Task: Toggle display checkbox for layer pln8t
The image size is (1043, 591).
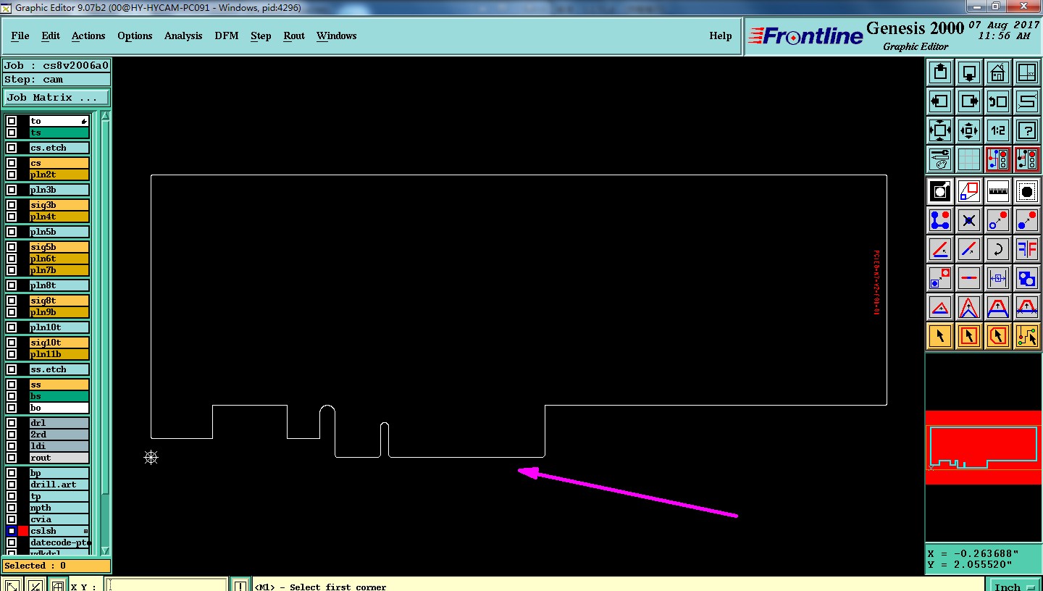Action: (x=12, y=285)
